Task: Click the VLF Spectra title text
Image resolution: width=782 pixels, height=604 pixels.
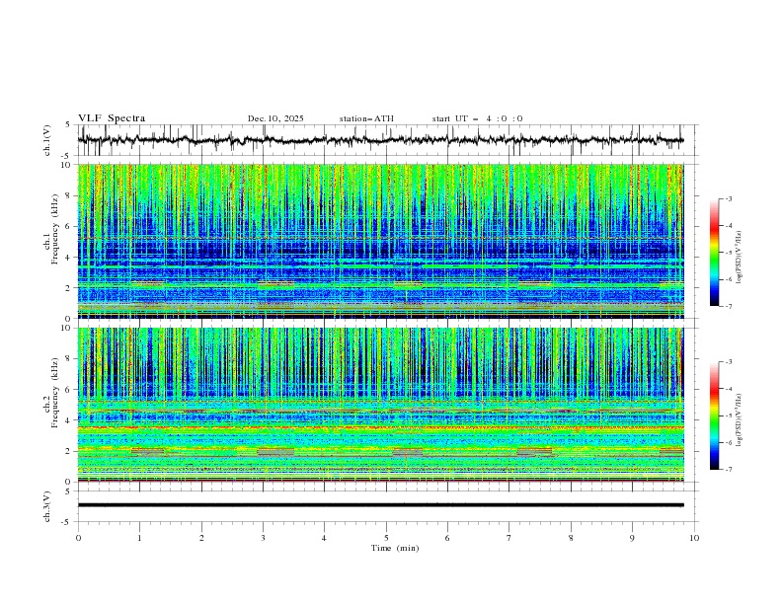Action: pyautogui.click(x=112, y=118)
